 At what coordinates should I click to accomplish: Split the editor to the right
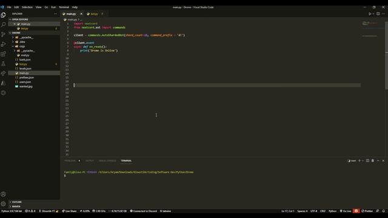click(x=378, y=14)
